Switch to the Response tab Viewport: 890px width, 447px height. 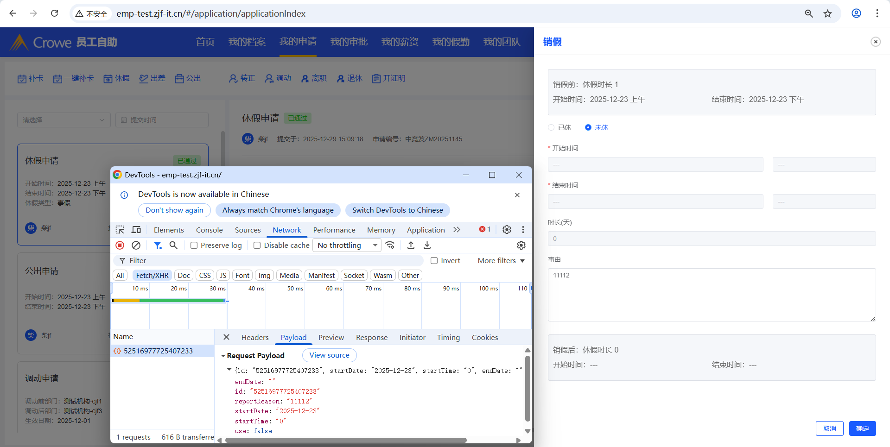coord(371,338)
